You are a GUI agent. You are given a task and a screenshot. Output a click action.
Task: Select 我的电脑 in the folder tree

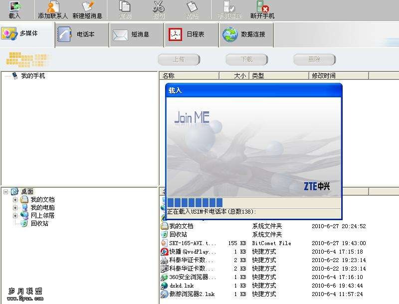pos(42,208)
